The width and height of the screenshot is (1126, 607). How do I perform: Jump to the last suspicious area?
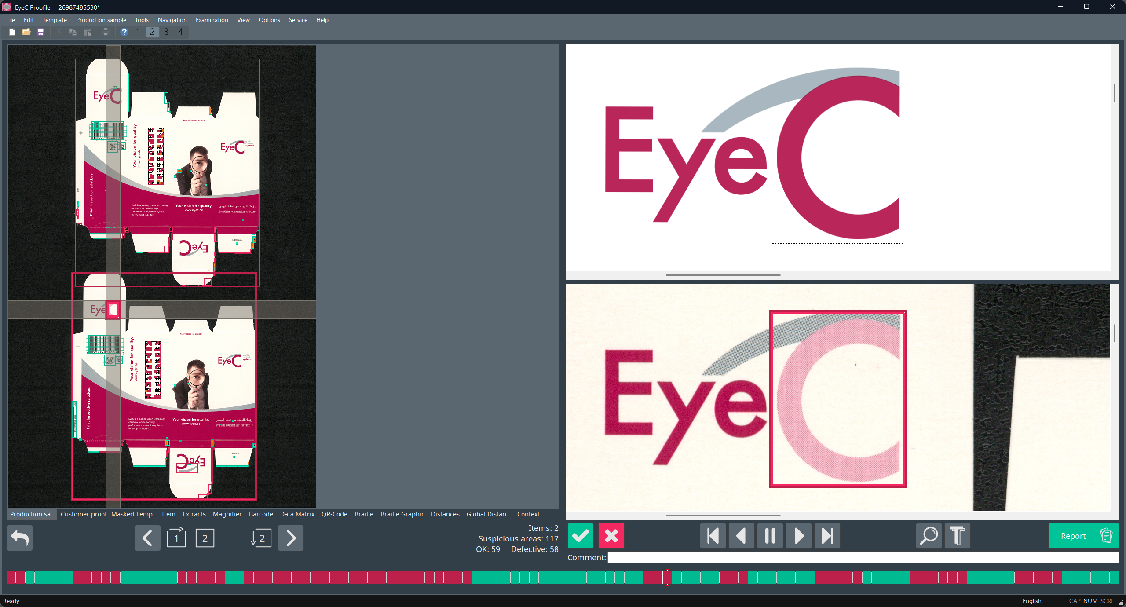click(x=827, y=536)
